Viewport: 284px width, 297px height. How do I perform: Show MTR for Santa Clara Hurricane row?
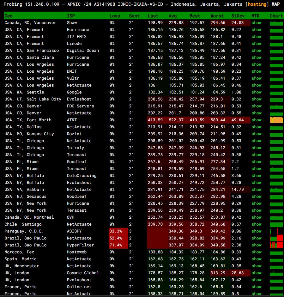[256, 58]
